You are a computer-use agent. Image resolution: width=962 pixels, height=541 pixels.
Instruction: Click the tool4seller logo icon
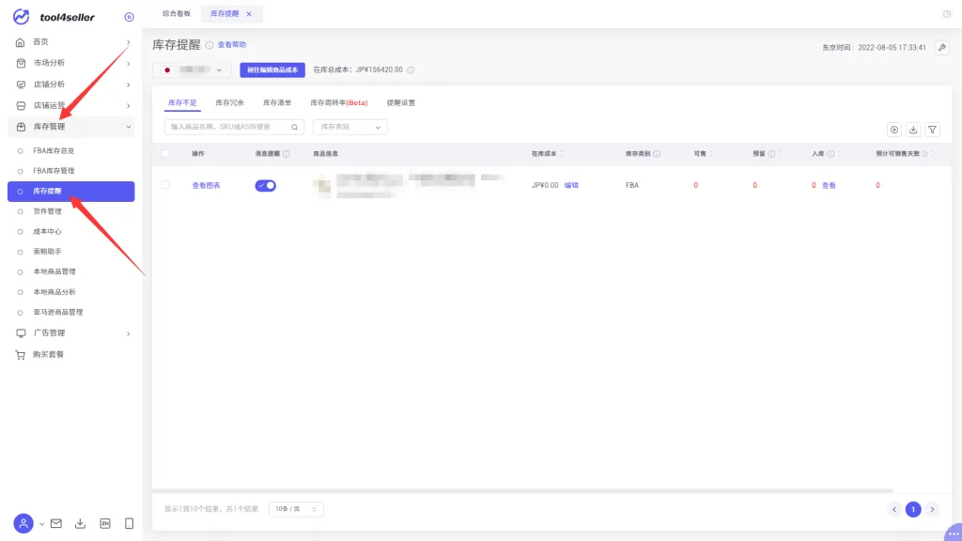pyautogui.click(x=21, y=17)
